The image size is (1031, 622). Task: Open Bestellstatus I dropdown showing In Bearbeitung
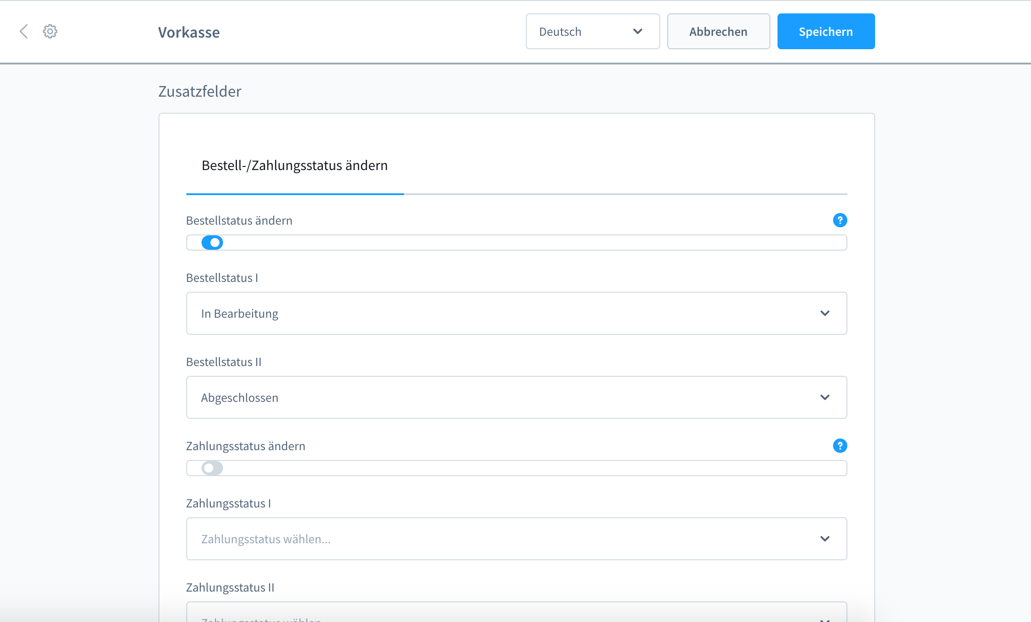[516, 313]
